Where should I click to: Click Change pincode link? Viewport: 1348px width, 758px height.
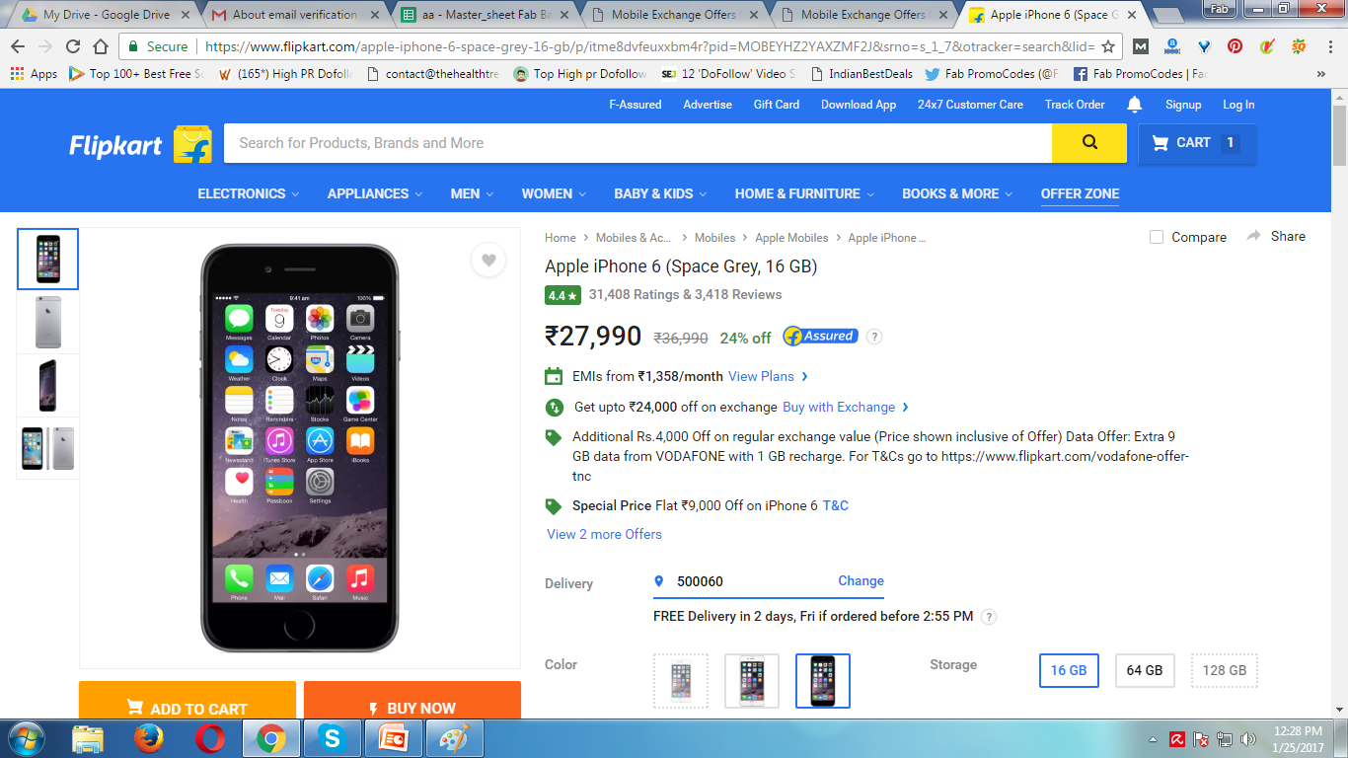click(861, 580)
